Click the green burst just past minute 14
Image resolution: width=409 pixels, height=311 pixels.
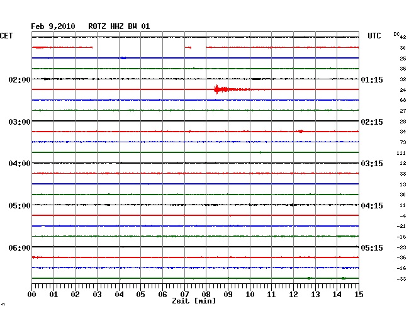[344, 278]
